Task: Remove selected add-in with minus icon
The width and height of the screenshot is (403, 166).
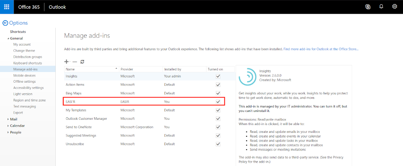Action: pos(75,62)
